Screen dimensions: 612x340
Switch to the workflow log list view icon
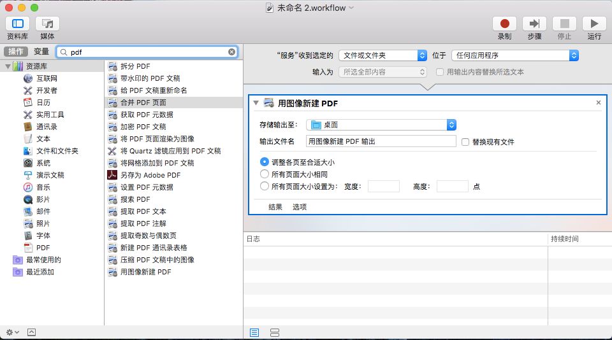254,332
